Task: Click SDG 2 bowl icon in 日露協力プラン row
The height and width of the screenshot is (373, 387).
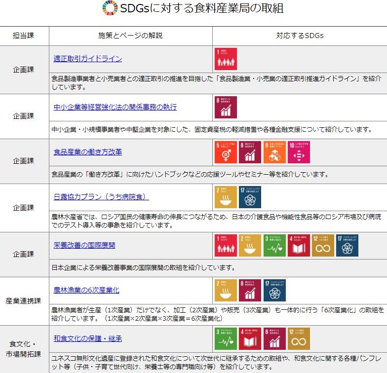Action: [226, 197]
